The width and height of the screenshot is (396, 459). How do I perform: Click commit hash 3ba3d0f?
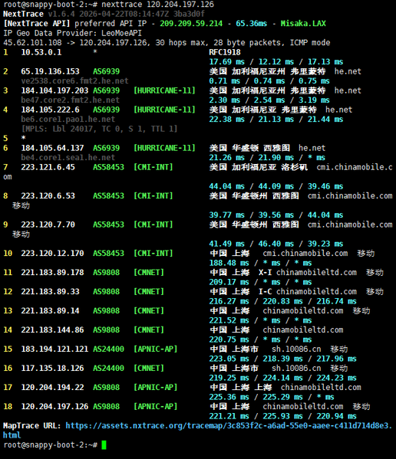(189, 14)
